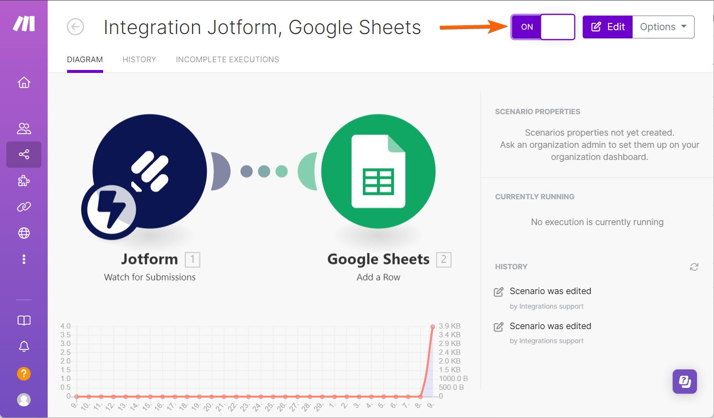The image size is (714, 418).
Task: Expand the Options dropdown
Action: point(663,27)
